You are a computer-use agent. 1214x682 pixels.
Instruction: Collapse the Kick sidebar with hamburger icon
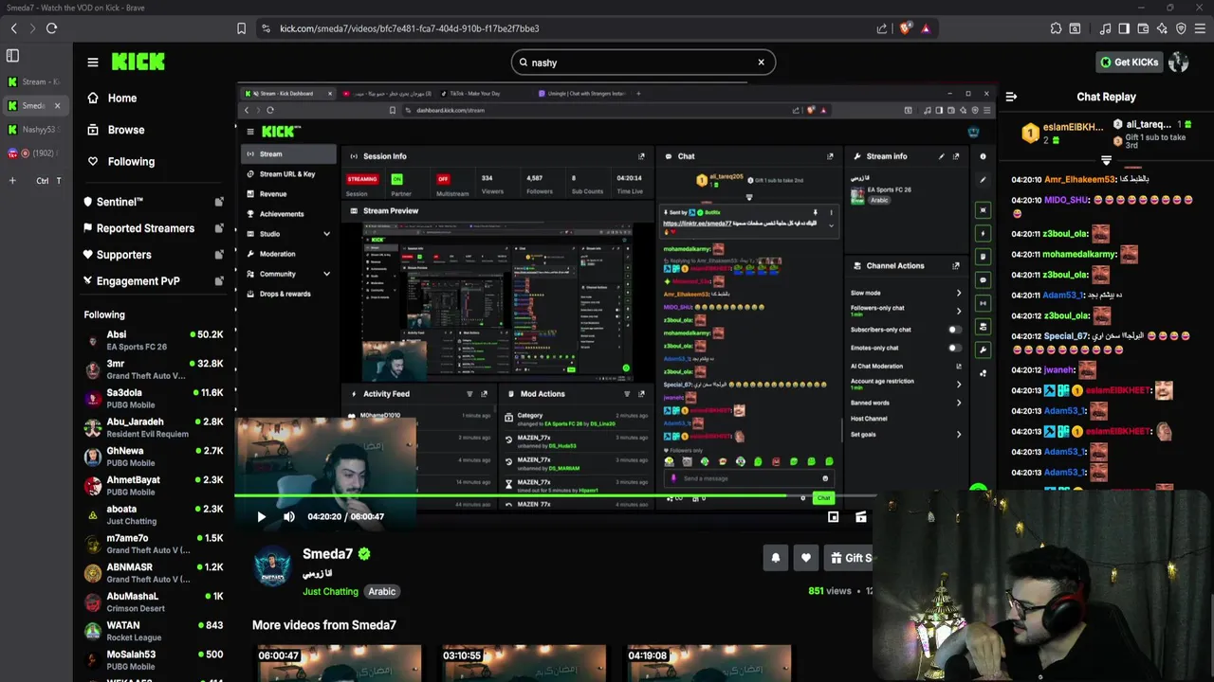92,63
